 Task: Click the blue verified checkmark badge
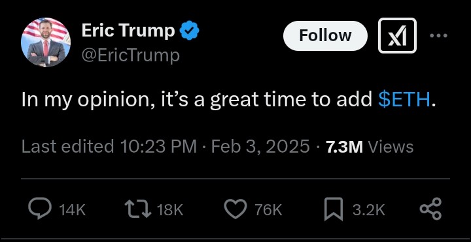(190, 31)
